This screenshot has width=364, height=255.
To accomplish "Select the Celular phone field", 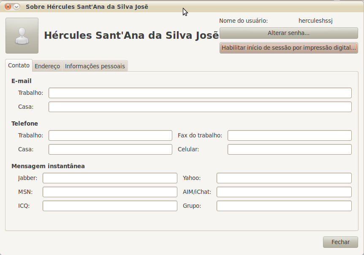I will click(290, 149).
